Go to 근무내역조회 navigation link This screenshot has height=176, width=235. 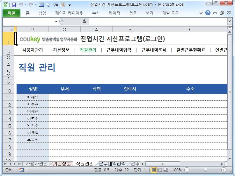[x=154, y=50]
